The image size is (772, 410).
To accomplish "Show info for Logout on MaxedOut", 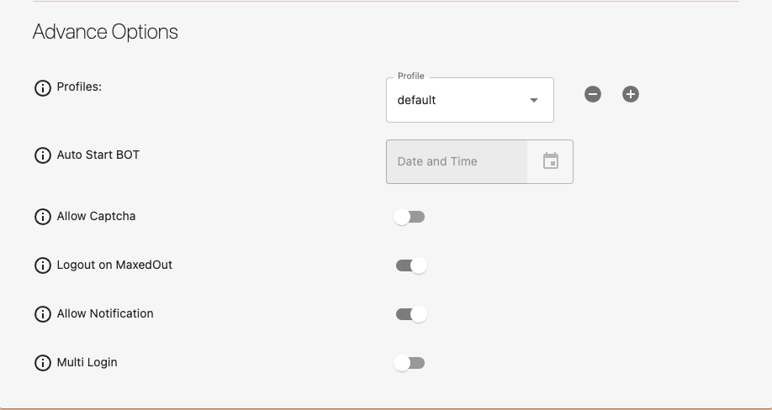I will point(43,265).
